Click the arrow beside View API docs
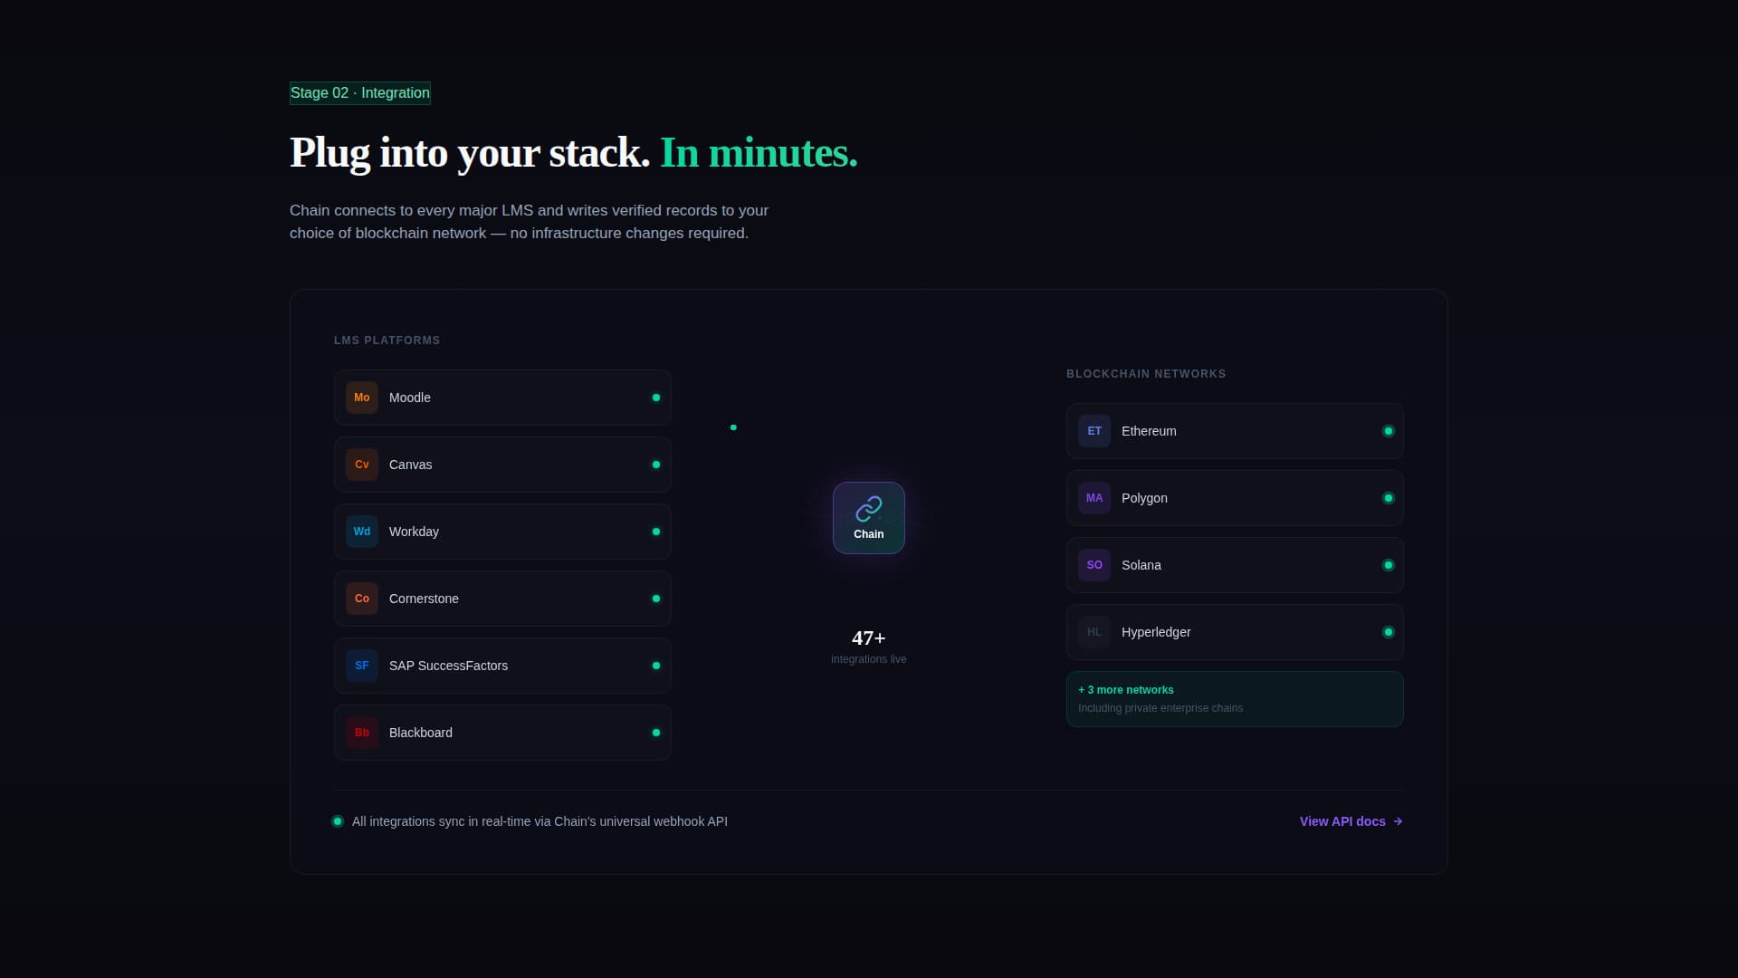1738x978 pixels. coord(1398,821)
